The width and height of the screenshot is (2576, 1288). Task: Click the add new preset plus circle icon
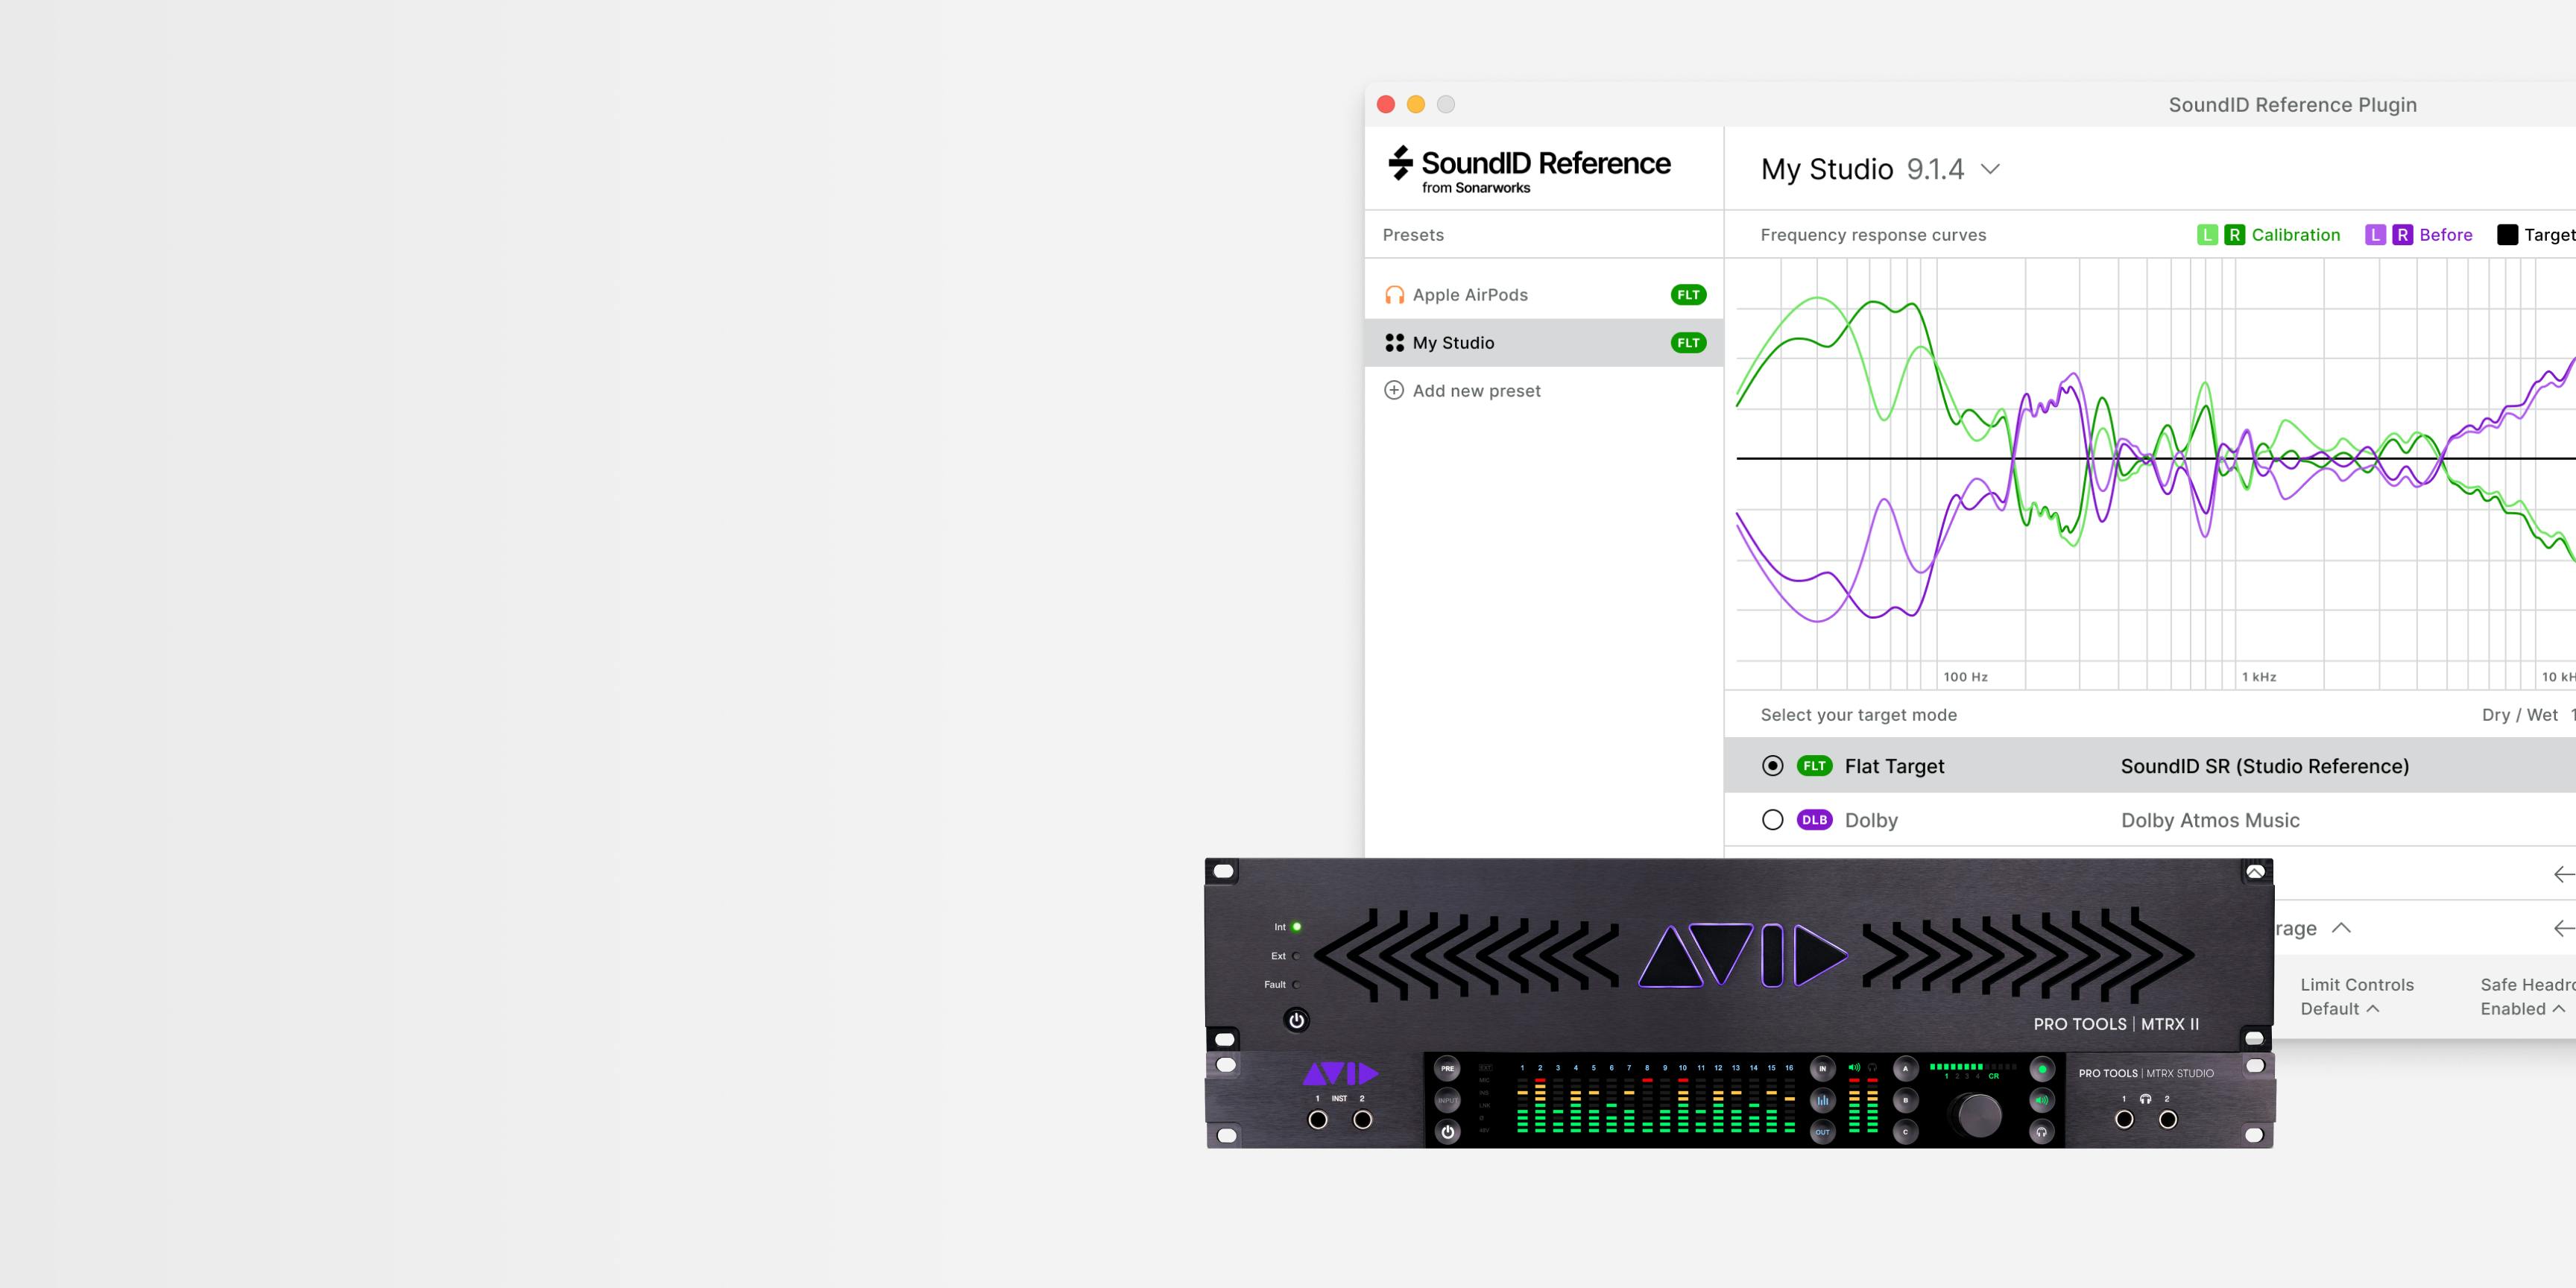point(1395,389)
